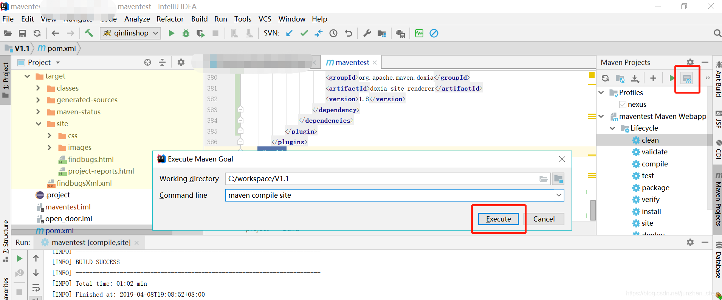The width and height of the screenshot is (722, 300).
Task: Navigate back with the left arrow icon
Action: [56, 33]
